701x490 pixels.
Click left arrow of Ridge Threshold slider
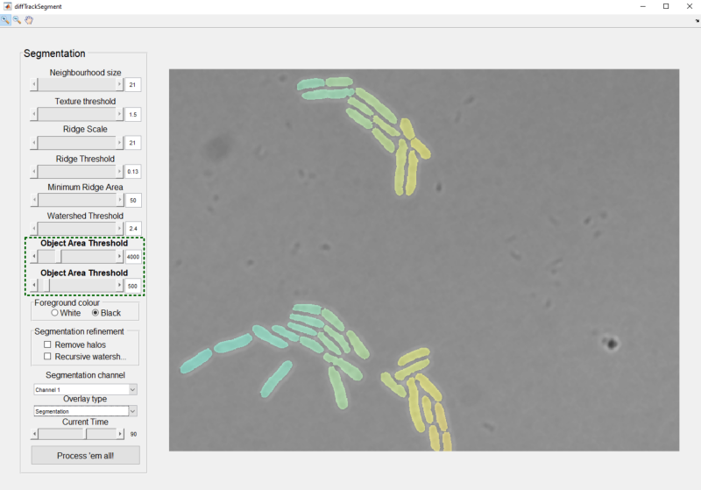point(34,171)
